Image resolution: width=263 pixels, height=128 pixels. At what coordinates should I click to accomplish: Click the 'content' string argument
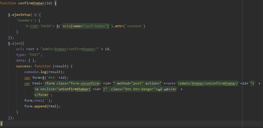click(x=134, y=26)
